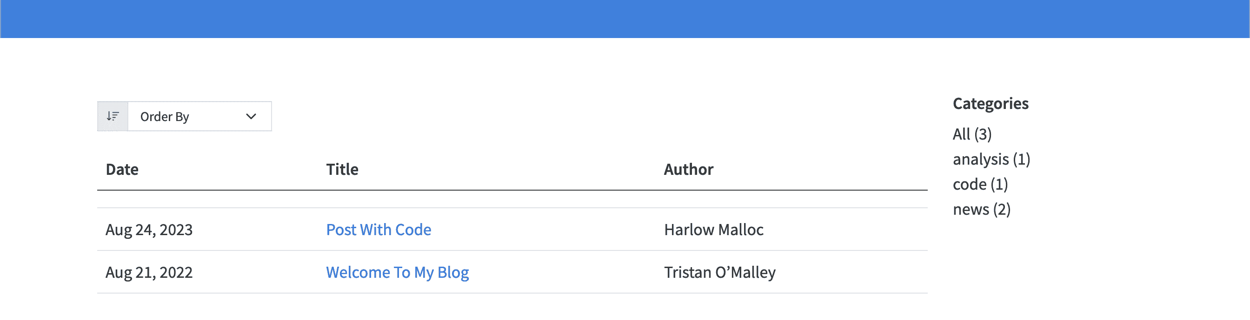1250x320 pixels.
Task: Select the Aug 24, 2023 date cell
Action: (x=149, y=230)
